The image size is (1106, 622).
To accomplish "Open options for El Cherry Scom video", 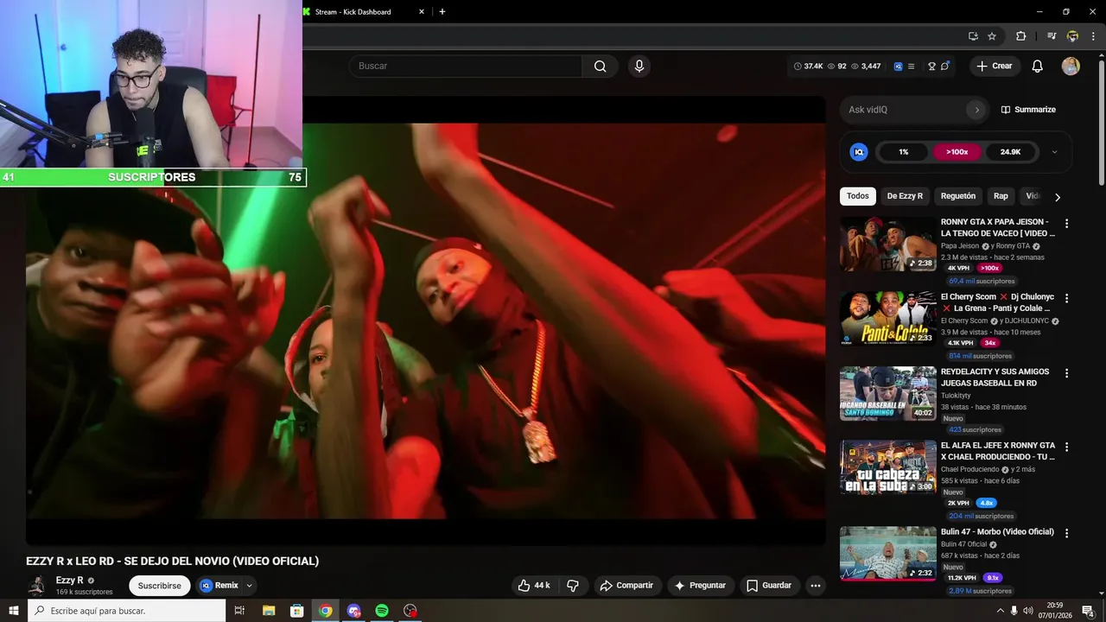I will click(x=1066, y=298).
